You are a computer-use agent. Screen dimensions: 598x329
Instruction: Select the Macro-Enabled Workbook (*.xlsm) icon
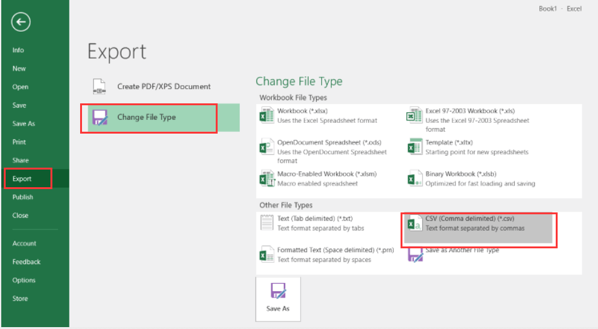[266, 178]
